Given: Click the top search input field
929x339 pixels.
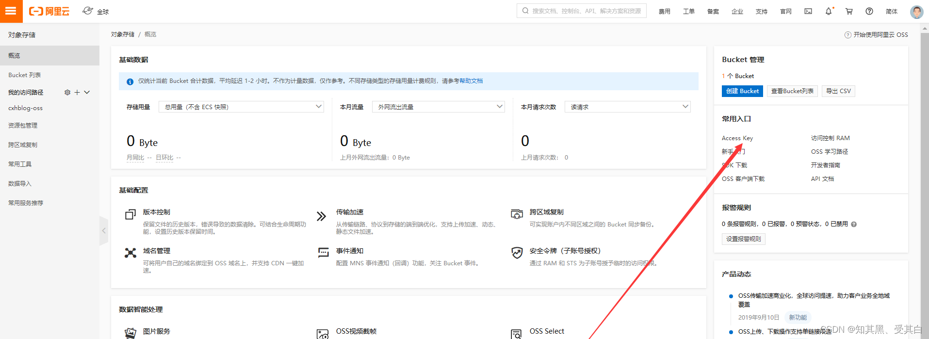Looking at the screenshot, I should [582, 11].
